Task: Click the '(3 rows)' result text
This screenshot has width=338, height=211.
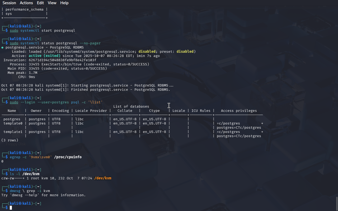Action: 10,140
